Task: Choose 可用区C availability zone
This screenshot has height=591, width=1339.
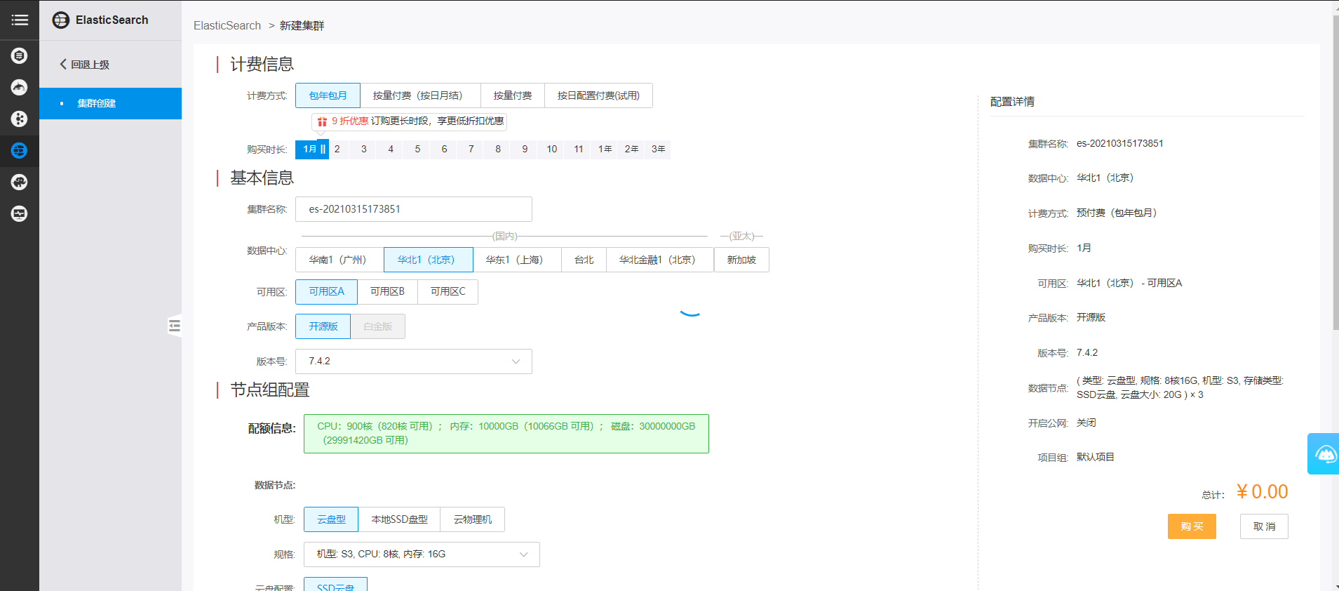Action: point(448,291)
